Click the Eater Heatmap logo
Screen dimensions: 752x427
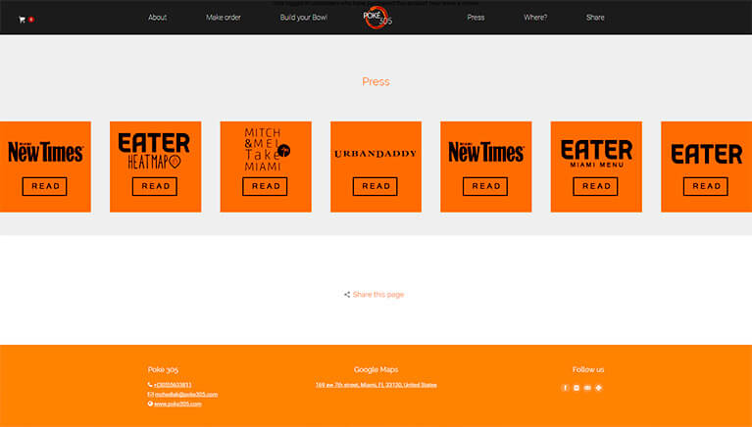pos(154,151)
